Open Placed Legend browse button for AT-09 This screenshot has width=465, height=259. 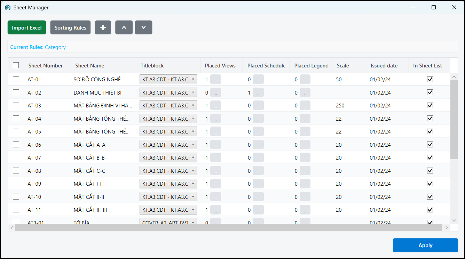[305, 184]
